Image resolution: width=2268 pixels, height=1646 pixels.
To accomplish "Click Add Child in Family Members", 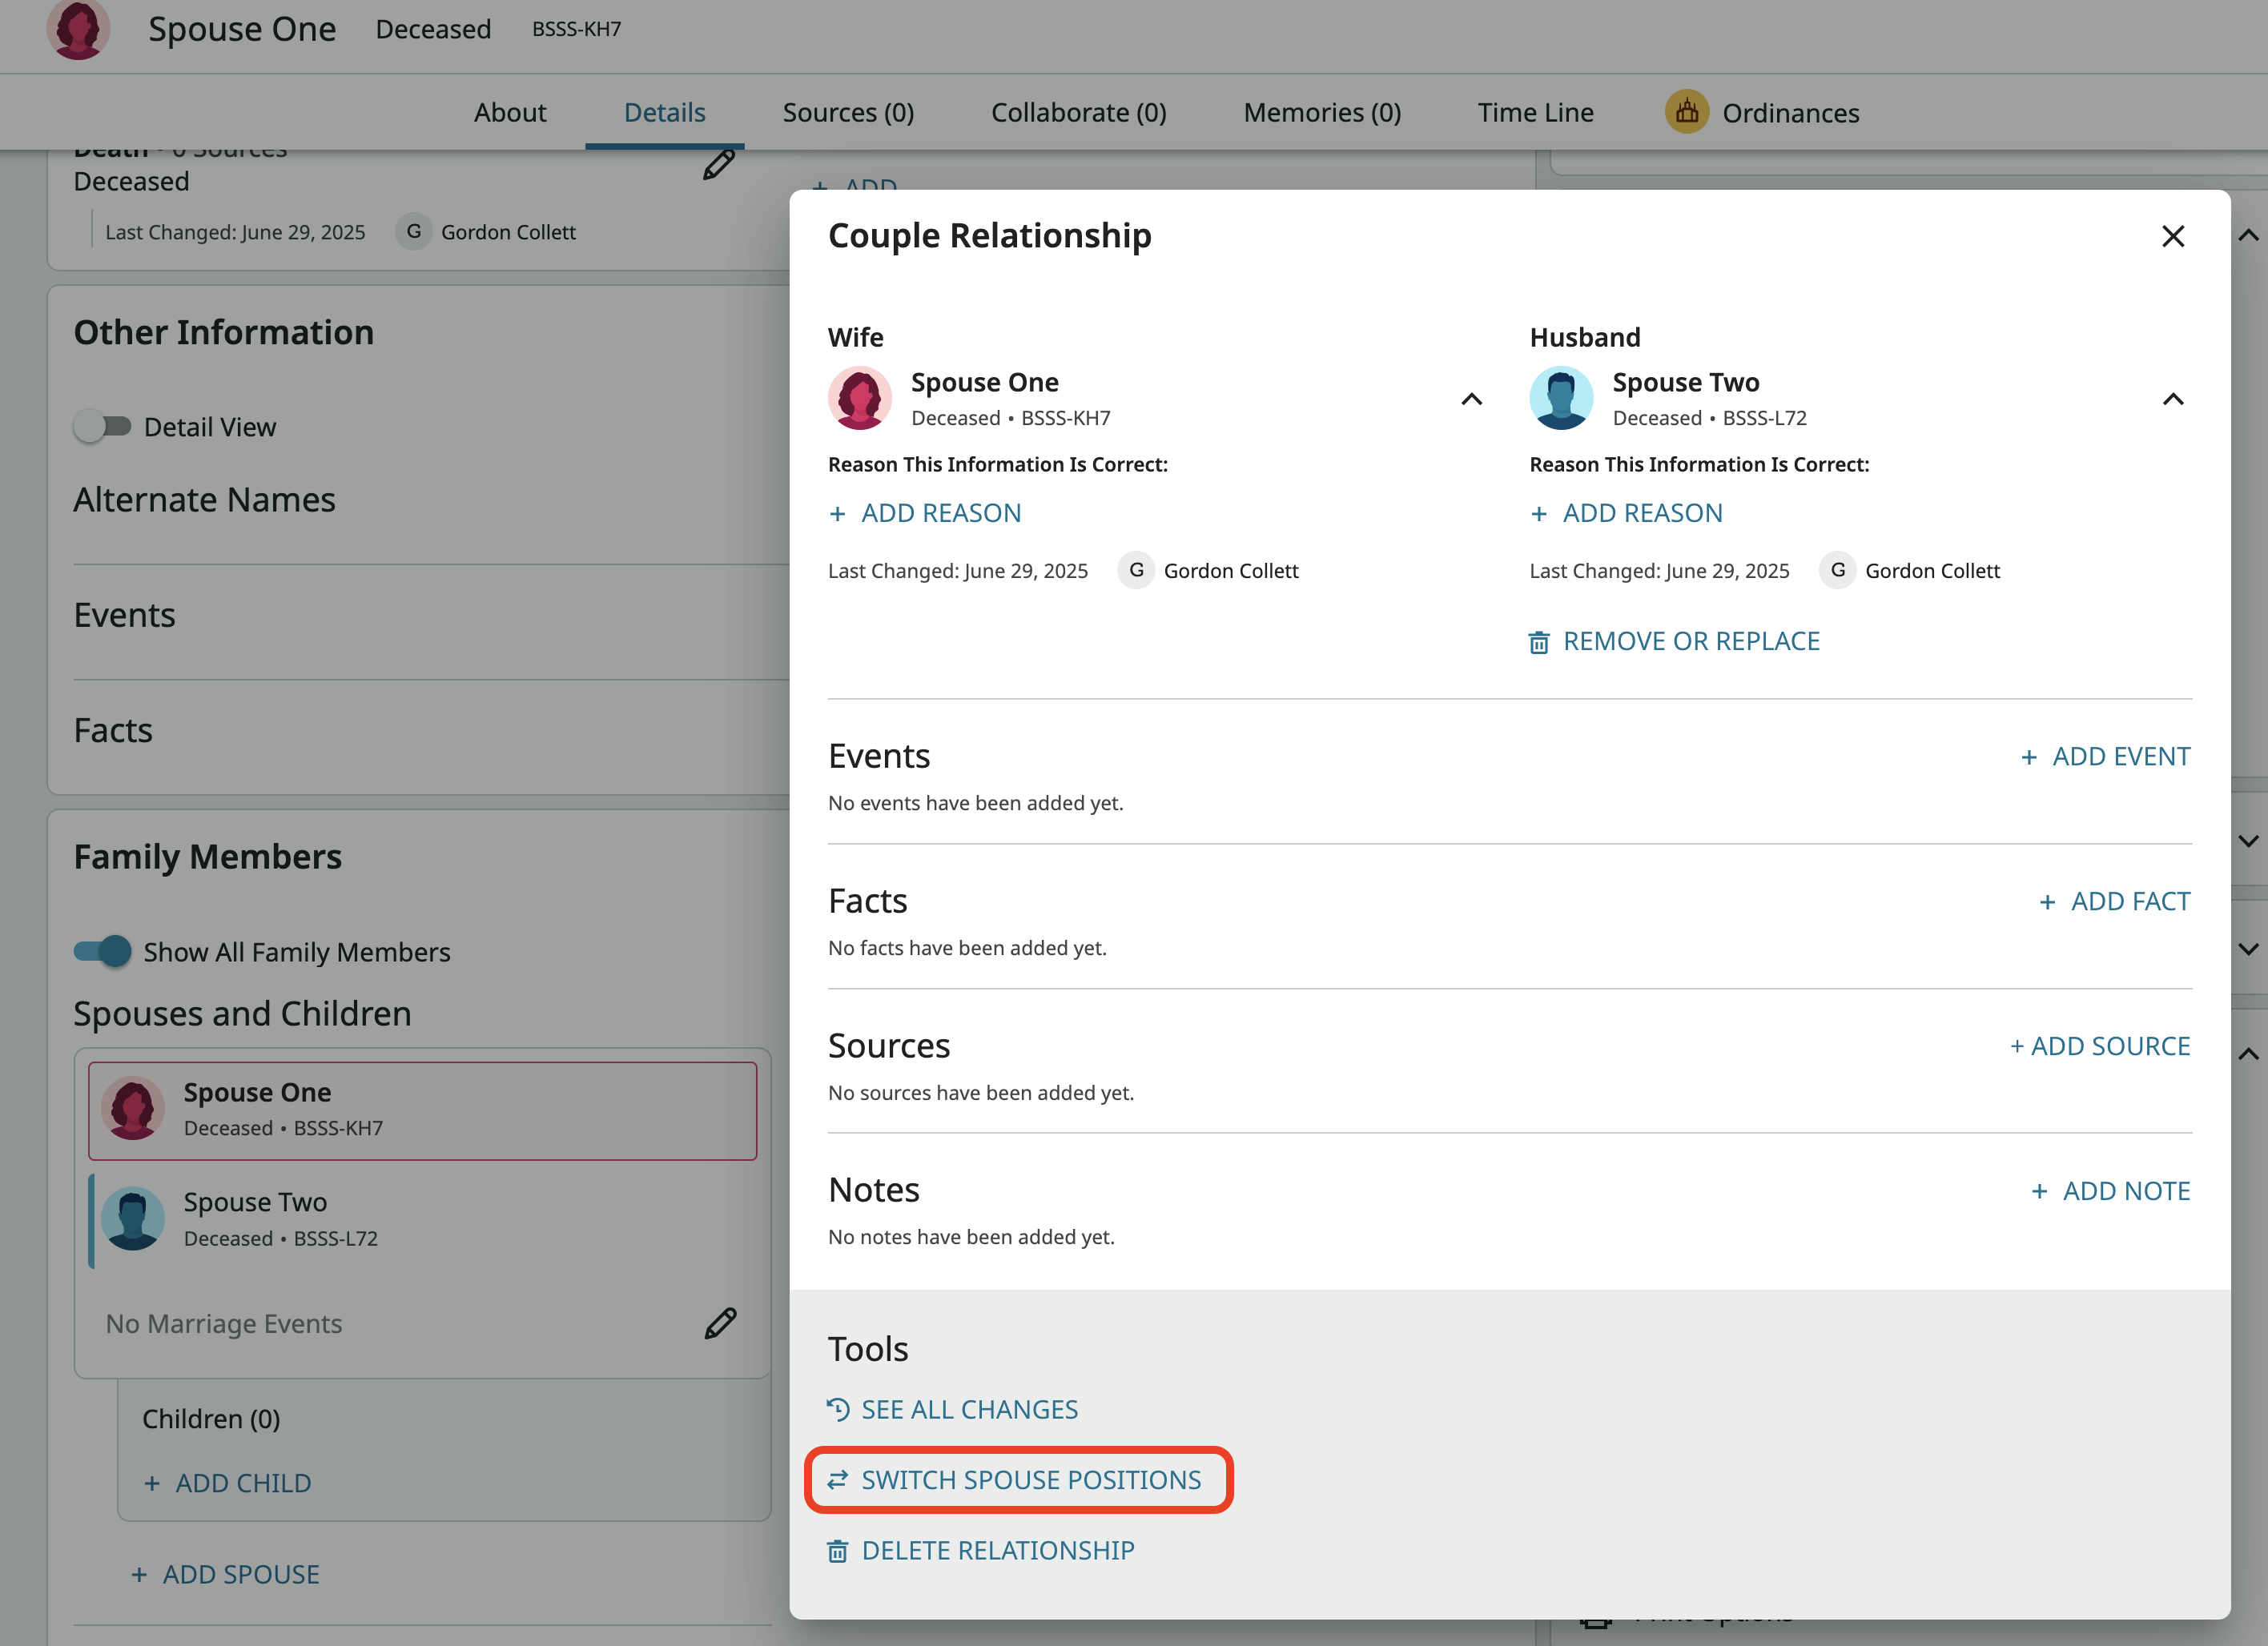I will (227, 1483).
